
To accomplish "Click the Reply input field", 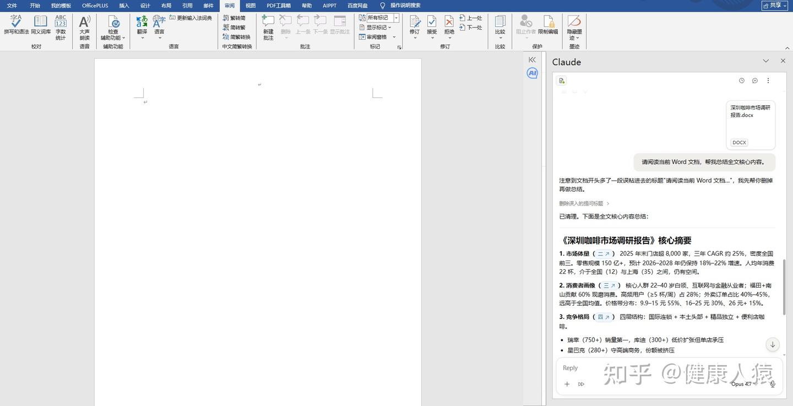I will pos(669,368).
